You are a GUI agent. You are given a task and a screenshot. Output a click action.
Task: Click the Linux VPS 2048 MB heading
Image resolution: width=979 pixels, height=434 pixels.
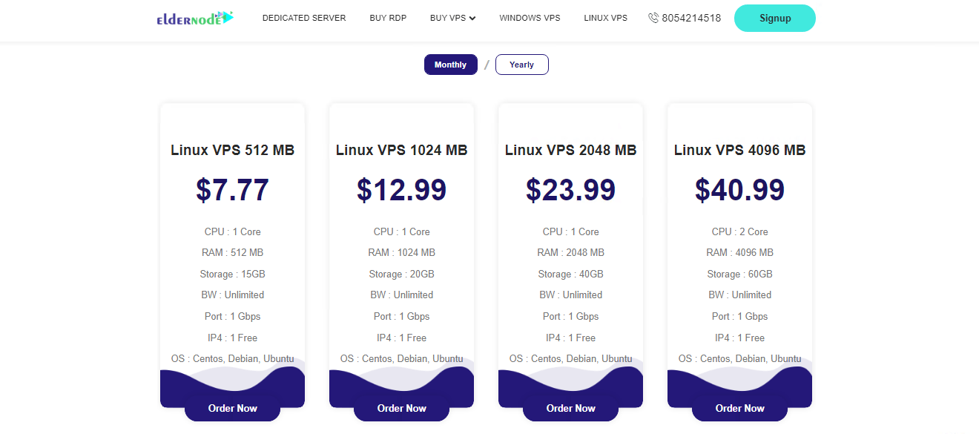click(x=571, y=150)
